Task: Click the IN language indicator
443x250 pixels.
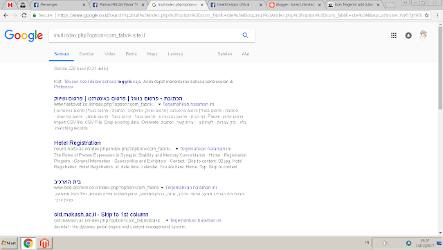Action: (367, 242)
